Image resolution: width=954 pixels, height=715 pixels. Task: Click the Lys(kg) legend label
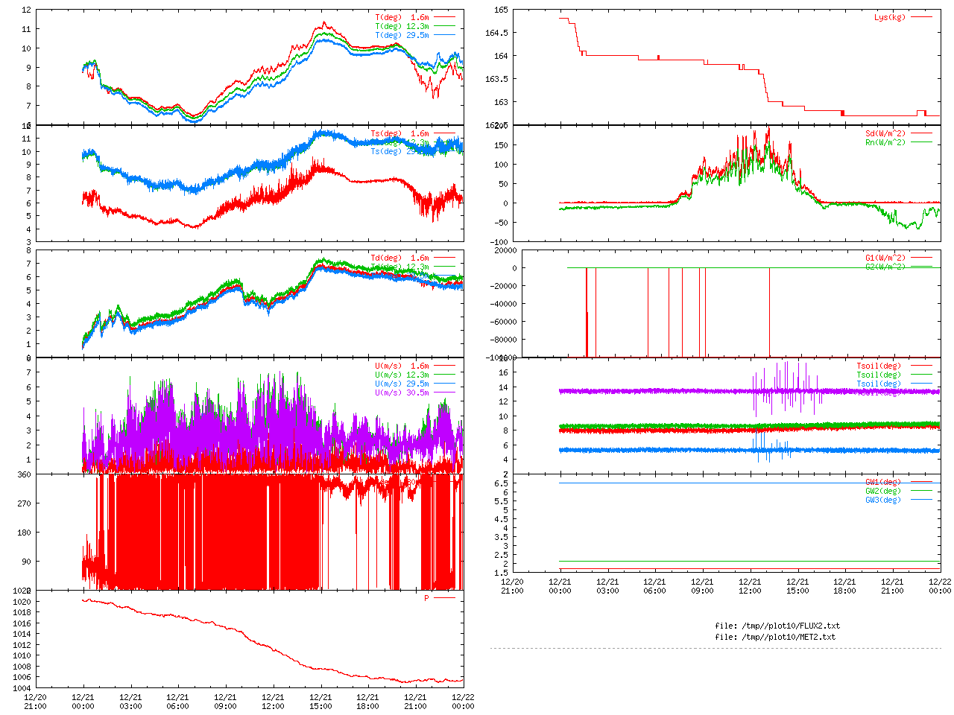point(889,17)
